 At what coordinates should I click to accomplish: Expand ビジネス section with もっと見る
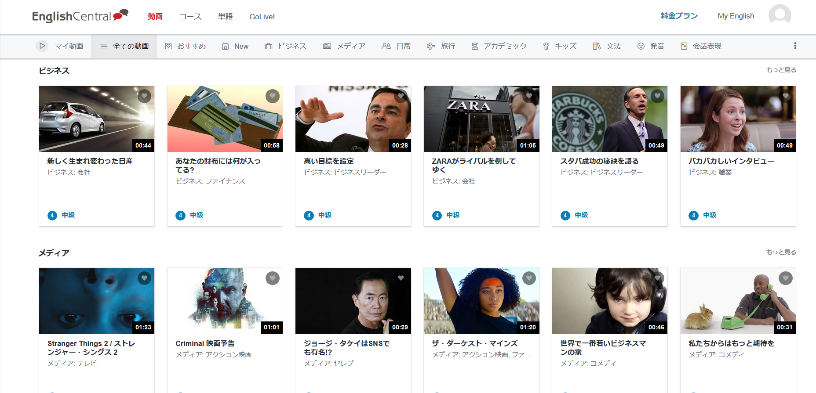(x=781, y=70)
